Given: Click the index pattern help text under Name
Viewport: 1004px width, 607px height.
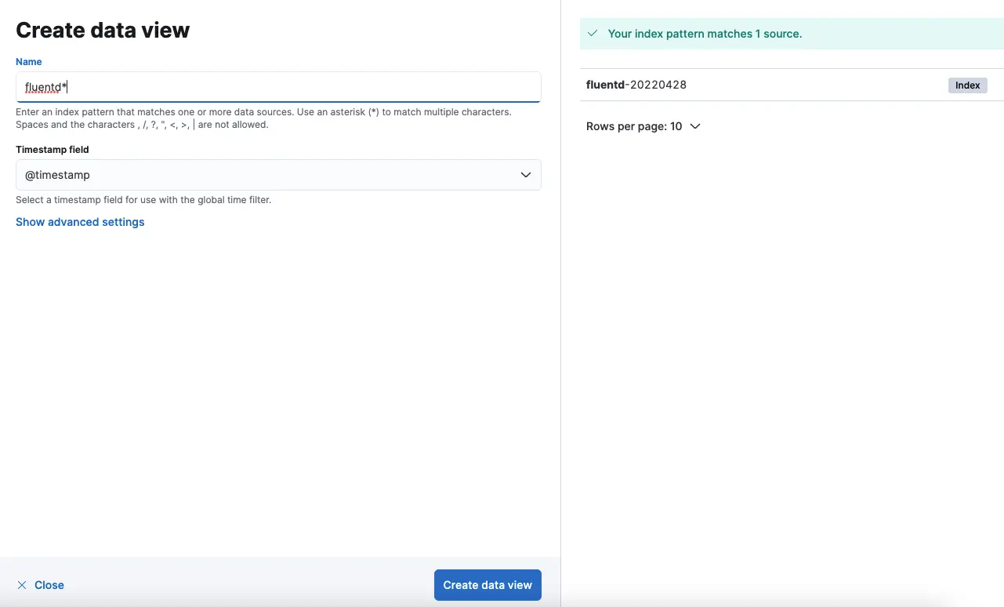Looking at the screenshot, I should pos(263,118).
